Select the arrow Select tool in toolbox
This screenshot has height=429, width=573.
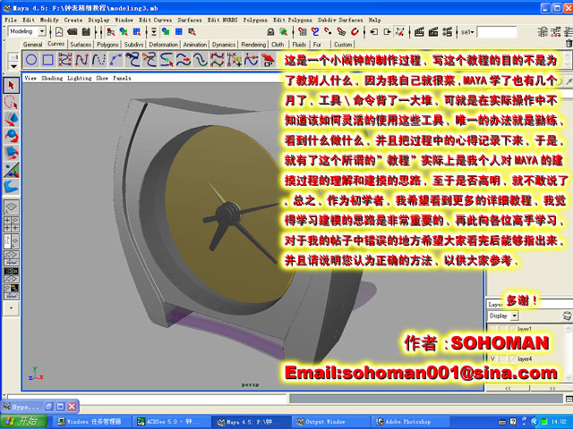(11, 86)
